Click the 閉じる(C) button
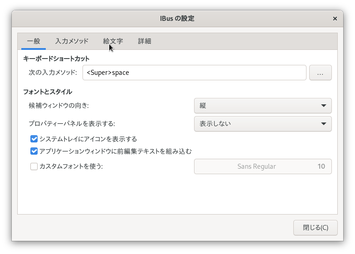Screen dimensions: 355x254 click(x=316, y=228)
